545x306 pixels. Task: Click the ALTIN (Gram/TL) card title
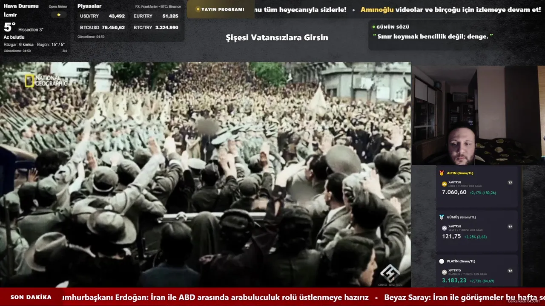(460, 173)
